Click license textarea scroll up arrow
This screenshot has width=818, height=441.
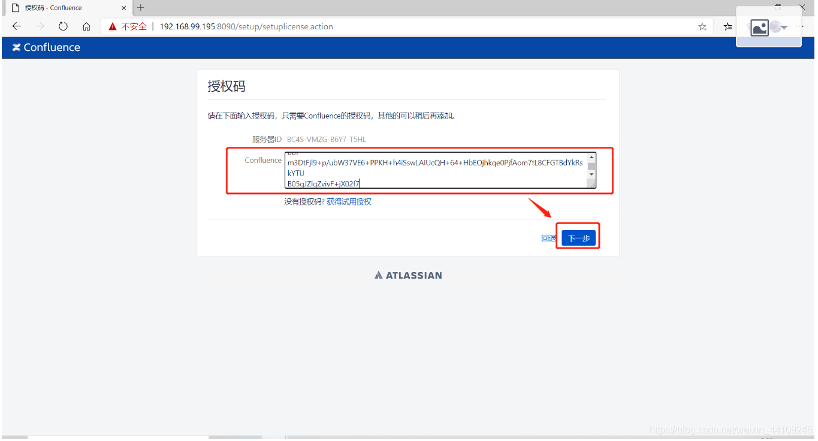pos(591,158)
